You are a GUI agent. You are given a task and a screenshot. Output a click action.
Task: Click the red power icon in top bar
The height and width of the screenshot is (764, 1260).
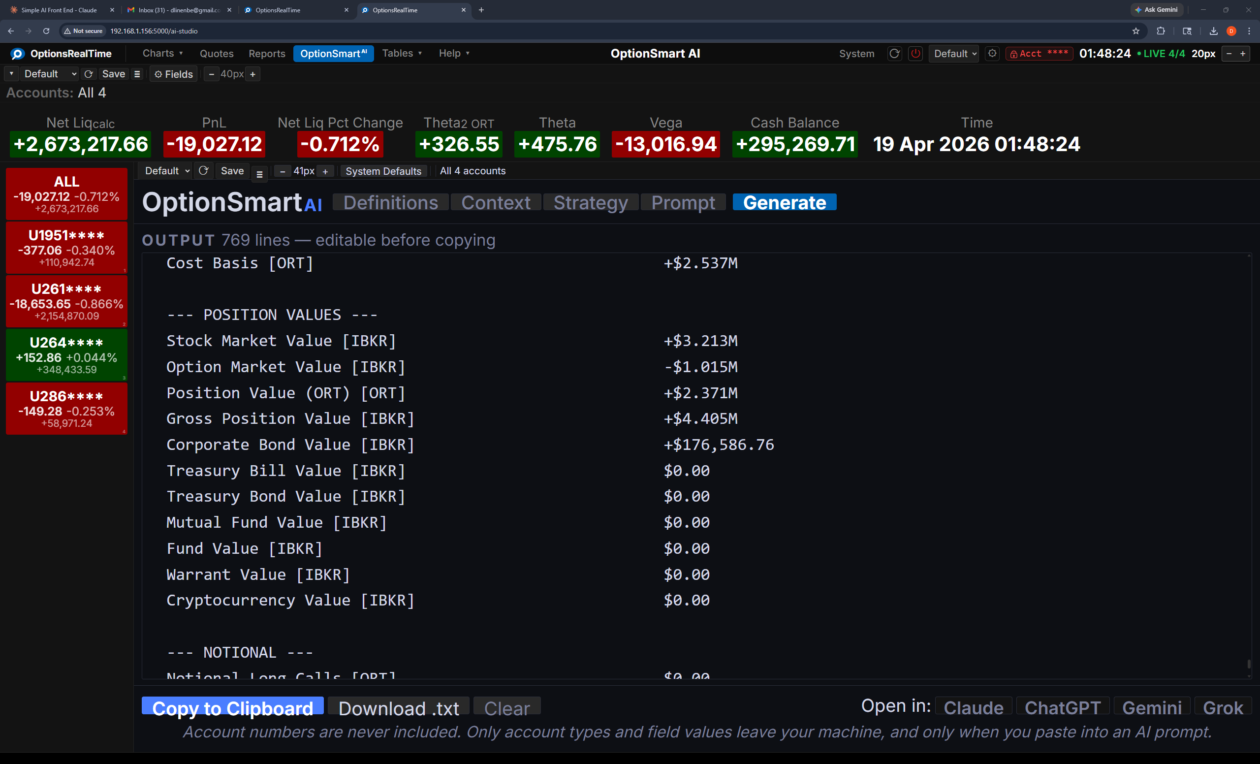coord(915,54)
